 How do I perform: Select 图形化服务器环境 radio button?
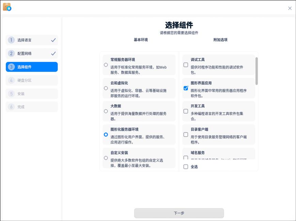106,135
